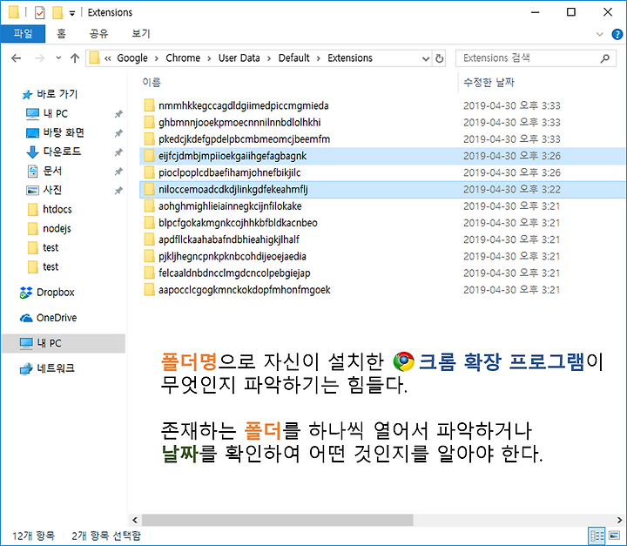Open 다운로드 in navigation pane

pyautogui.click(x=62, y=152)
